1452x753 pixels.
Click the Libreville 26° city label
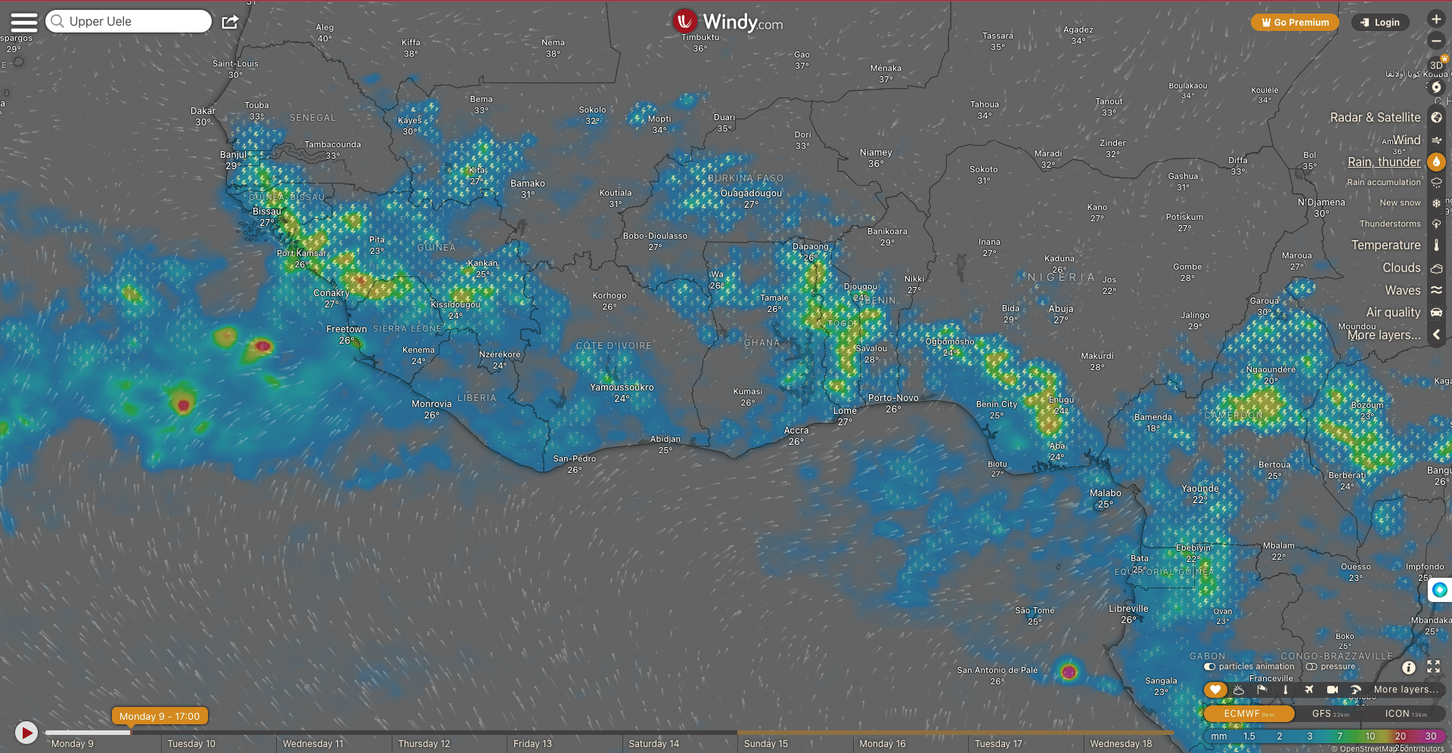(1128, 614)
